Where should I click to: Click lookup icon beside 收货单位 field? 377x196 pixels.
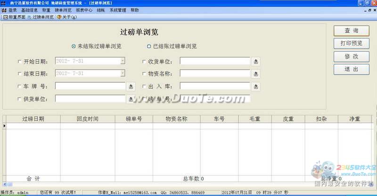pyautogui.click(x=255, y=61)
